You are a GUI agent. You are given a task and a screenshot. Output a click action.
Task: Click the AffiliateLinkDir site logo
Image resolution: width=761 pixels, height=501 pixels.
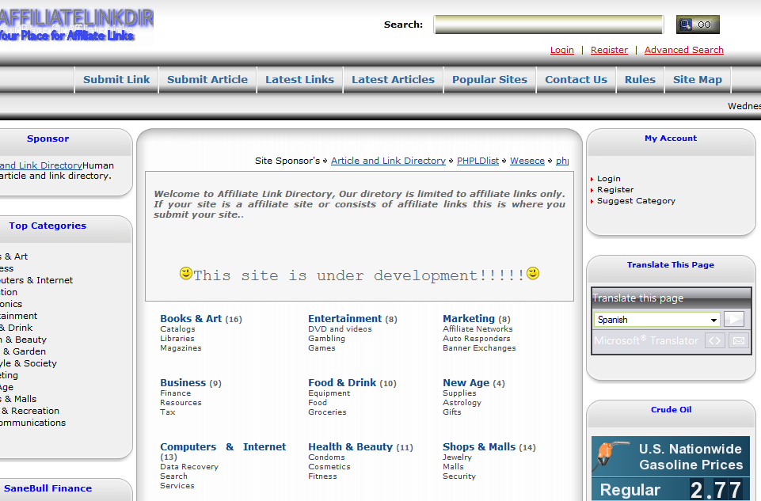77,25
